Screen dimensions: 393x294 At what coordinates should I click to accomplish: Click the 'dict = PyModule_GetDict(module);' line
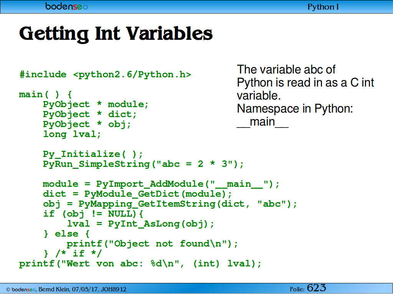[x=137, y=194]
